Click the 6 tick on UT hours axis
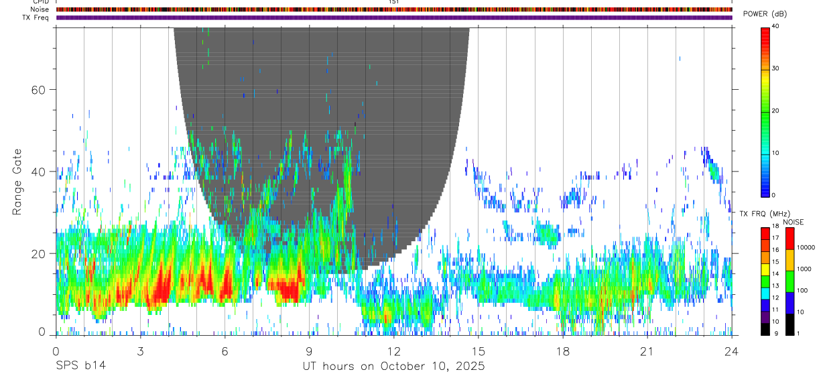823x380 pixels. click(225, 351)
